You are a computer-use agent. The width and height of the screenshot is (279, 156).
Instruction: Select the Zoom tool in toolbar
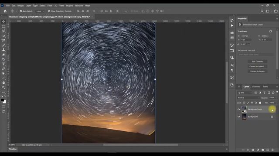pos(3,88)
